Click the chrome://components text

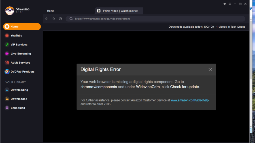[99, 87]
